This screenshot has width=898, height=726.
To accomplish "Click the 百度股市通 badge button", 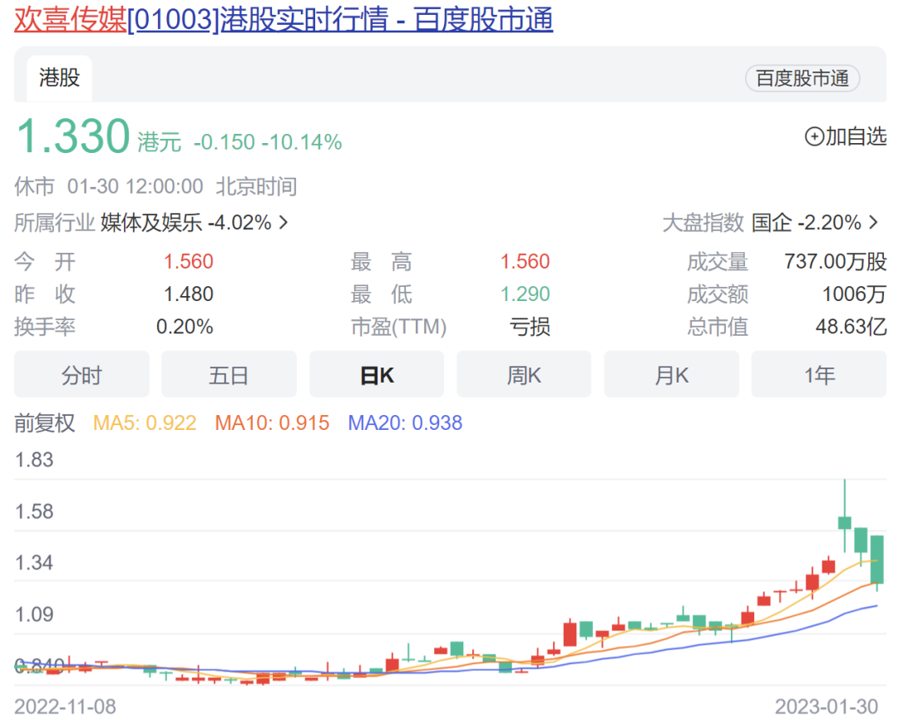I will tap(802, 78).
